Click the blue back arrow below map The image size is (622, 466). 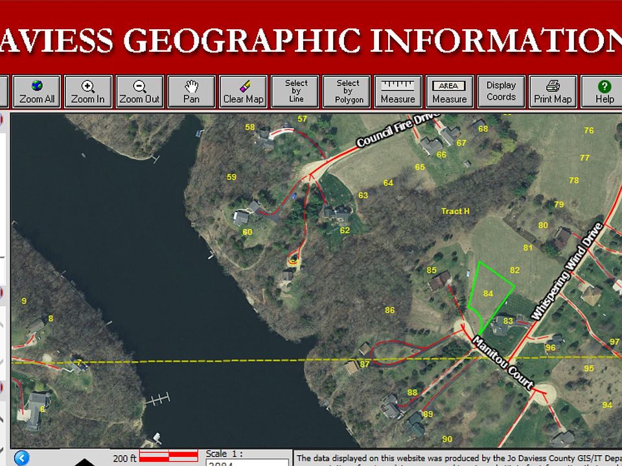click(x=22, y=458)
